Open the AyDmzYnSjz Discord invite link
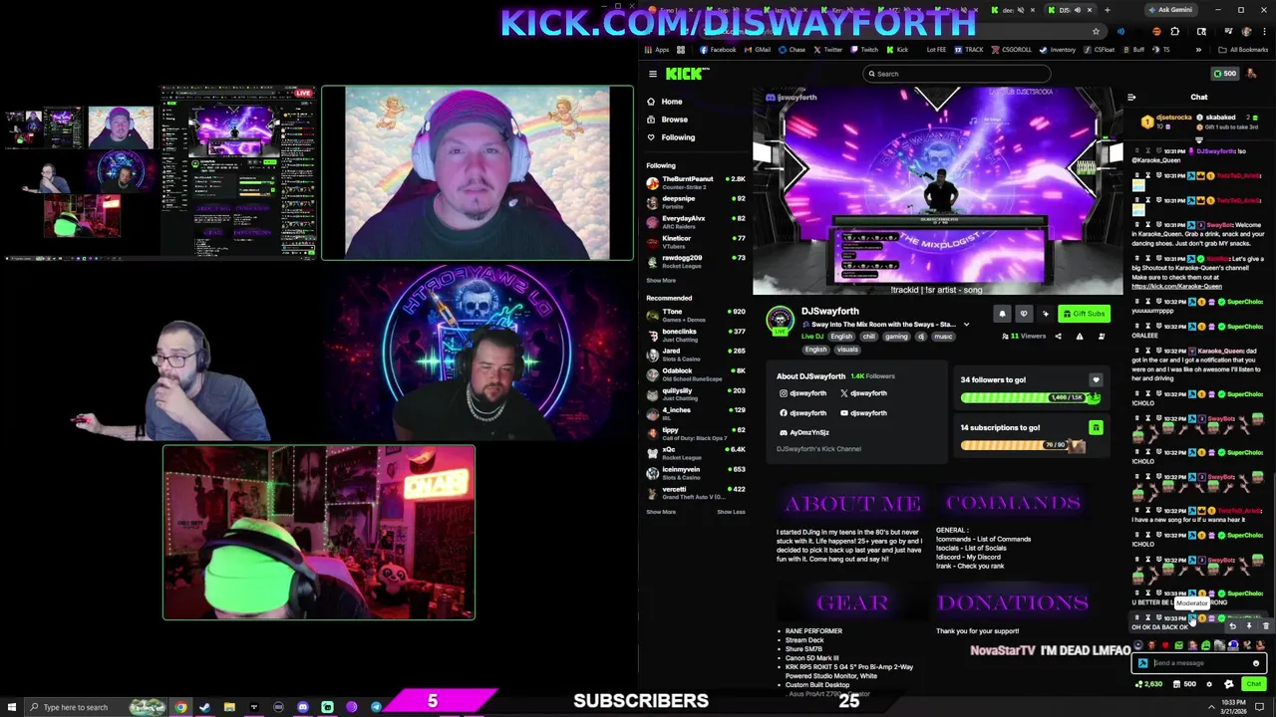 (804, 433)
